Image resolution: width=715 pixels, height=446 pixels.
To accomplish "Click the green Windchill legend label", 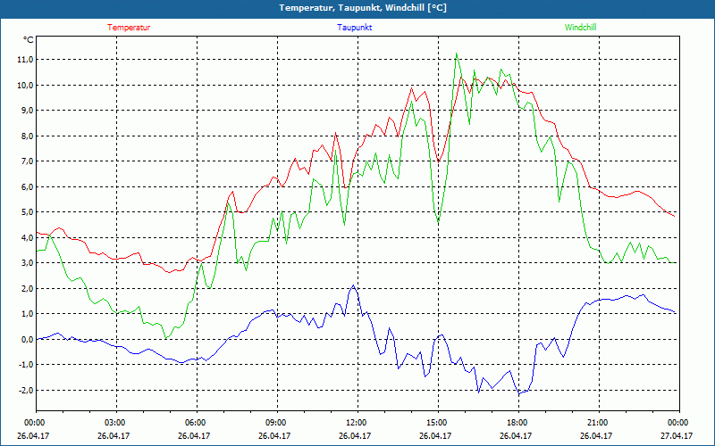I will (580, 28).
